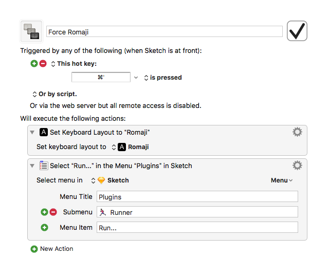Open the "This hot key" trigger type selector
329x274 pixels.
(x=53, y=64)
